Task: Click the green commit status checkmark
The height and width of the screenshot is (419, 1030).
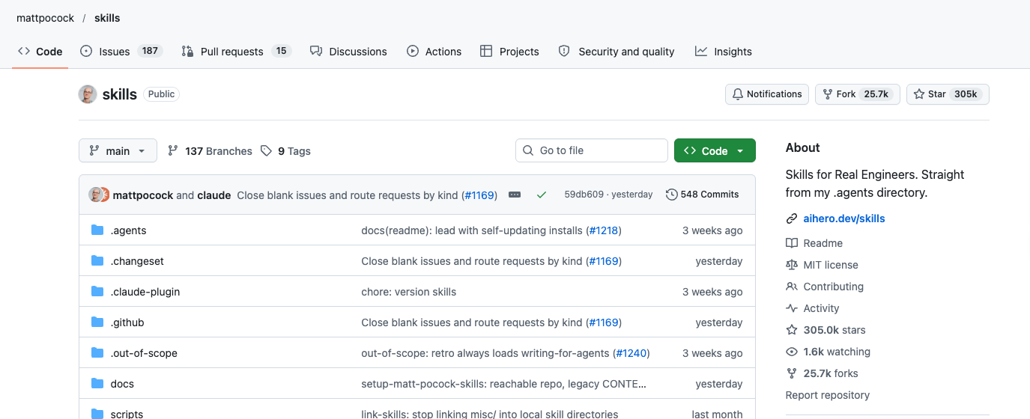Action: pos(542,195)
